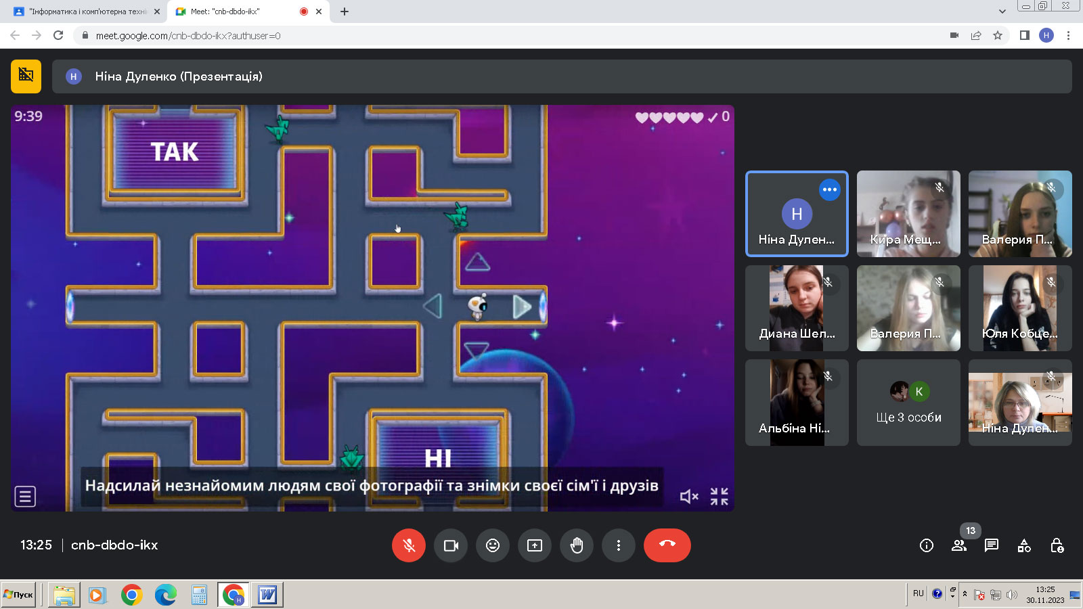1083x609 pixels.
Task: Close the Meet browser tab
Action: [319, 12]
